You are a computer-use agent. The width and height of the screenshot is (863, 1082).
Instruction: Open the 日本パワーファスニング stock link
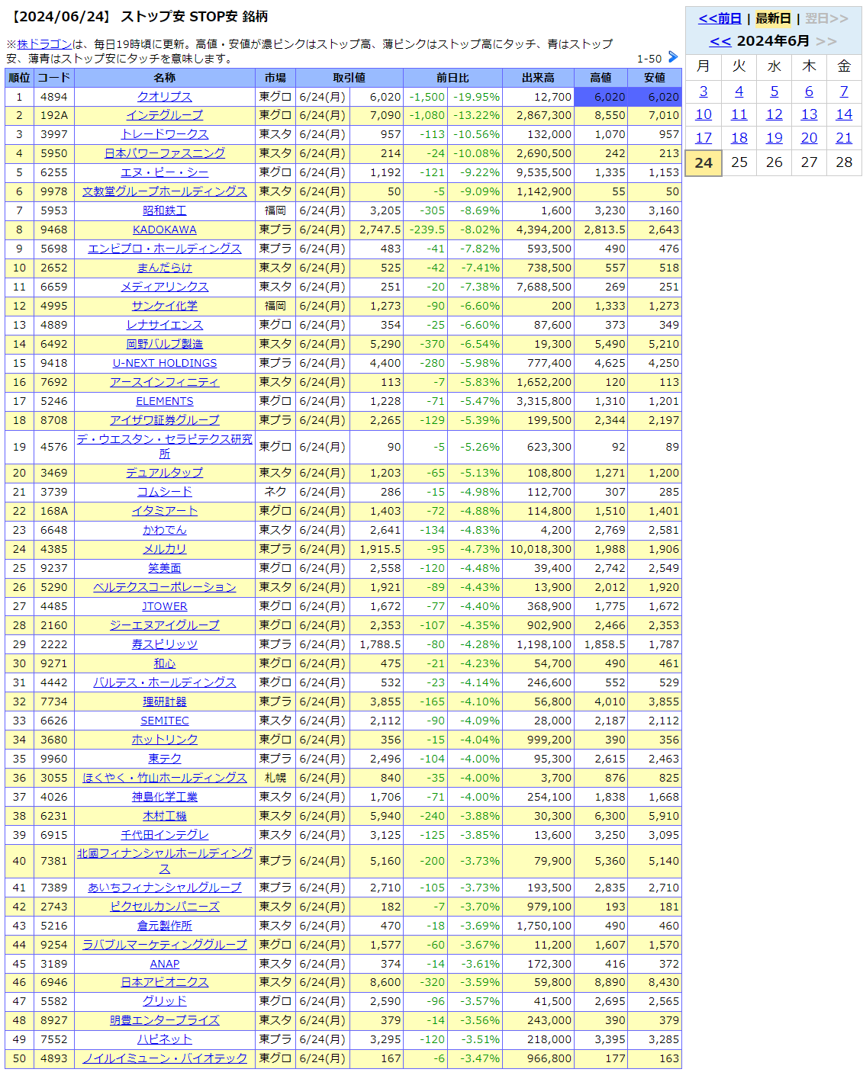(x=165, y=153)
